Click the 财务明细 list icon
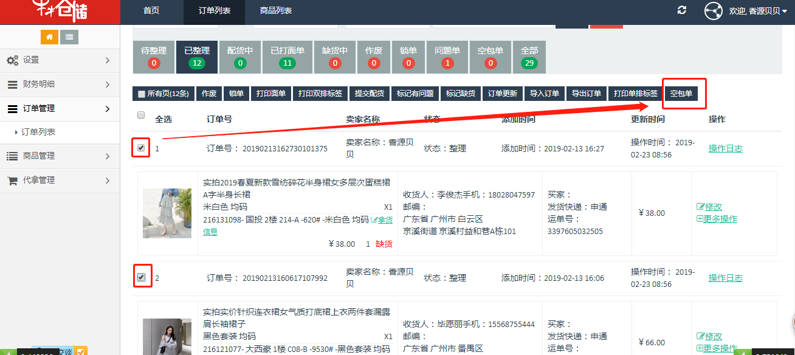 click(x=12, y=84)
